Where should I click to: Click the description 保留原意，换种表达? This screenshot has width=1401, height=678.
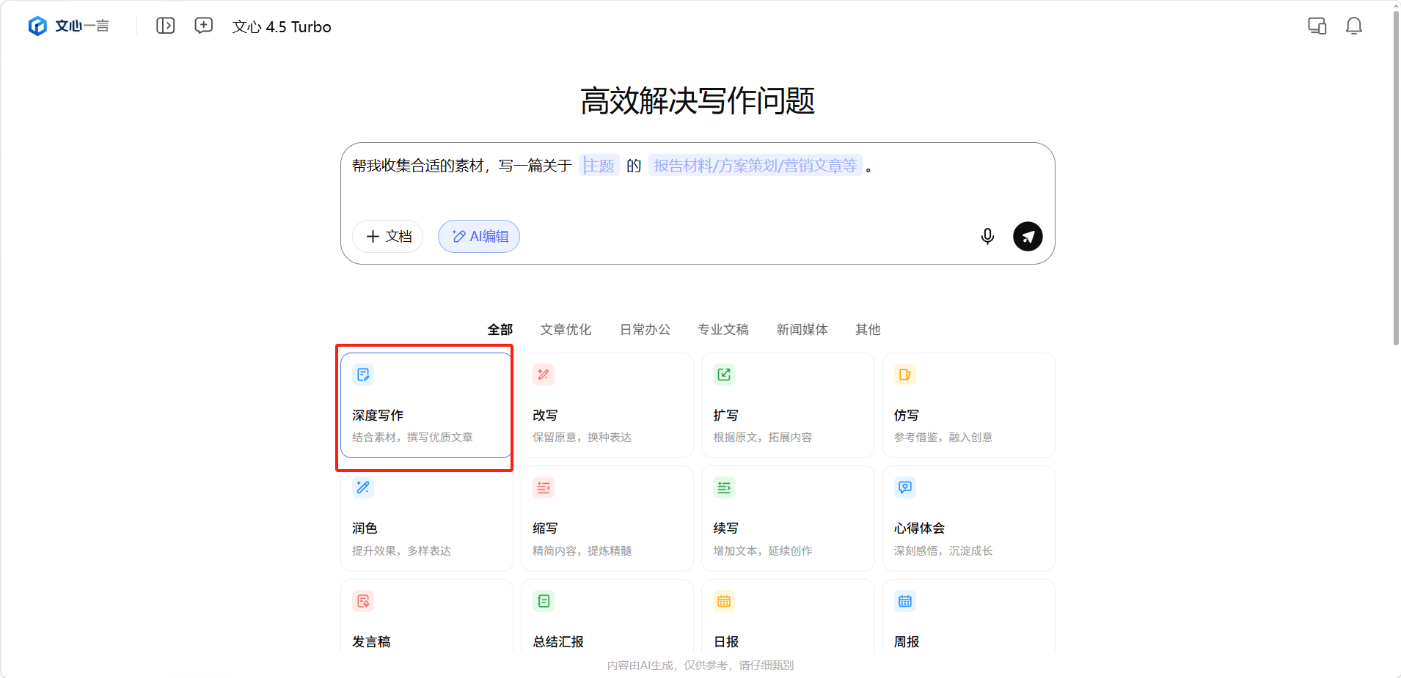pyautogui.click(x=582, y=437)
